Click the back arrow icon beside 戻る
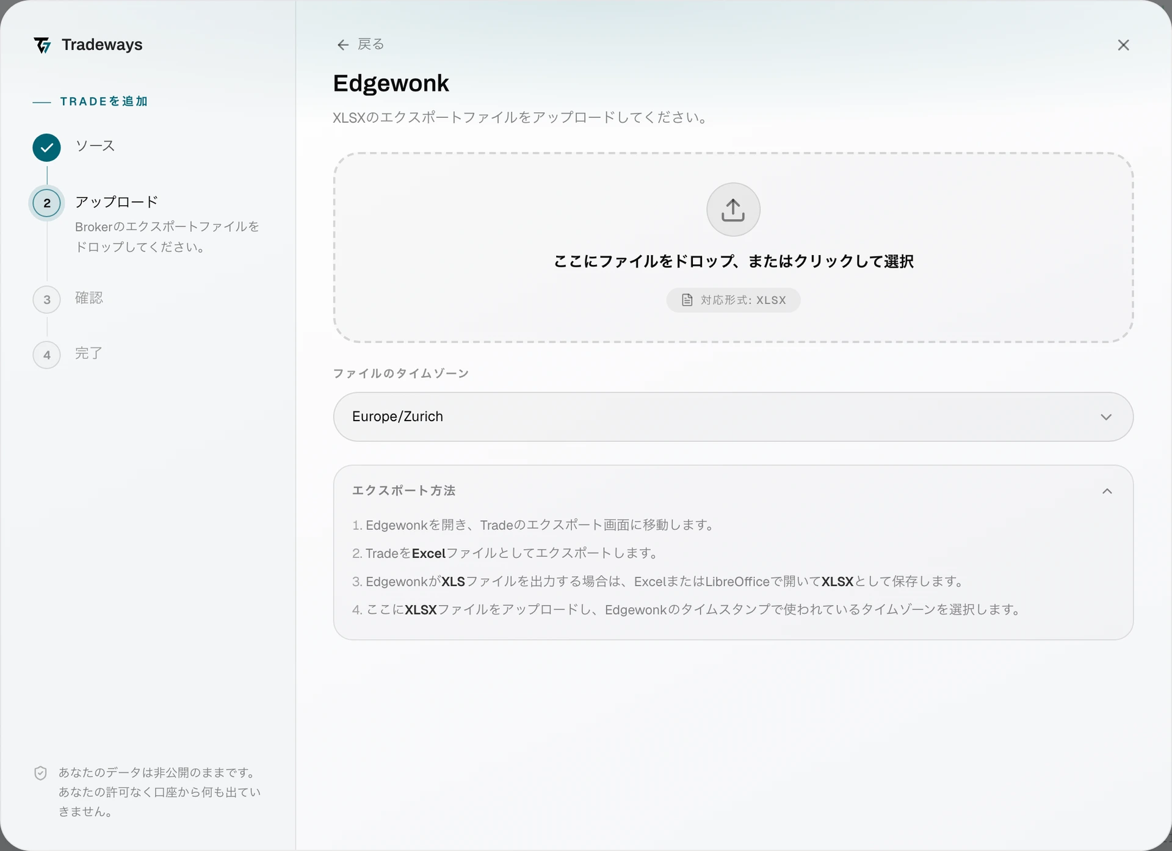 pos(343,45)
